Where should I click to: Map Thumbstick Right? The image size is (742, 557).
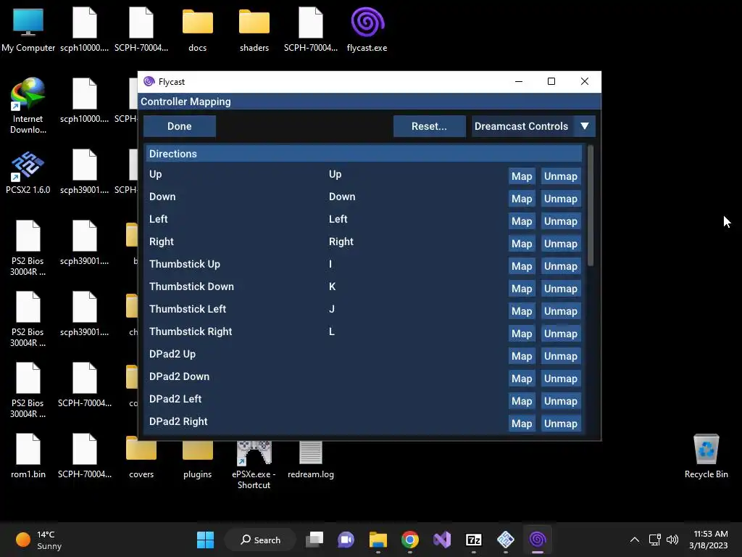tap(522, 334)
